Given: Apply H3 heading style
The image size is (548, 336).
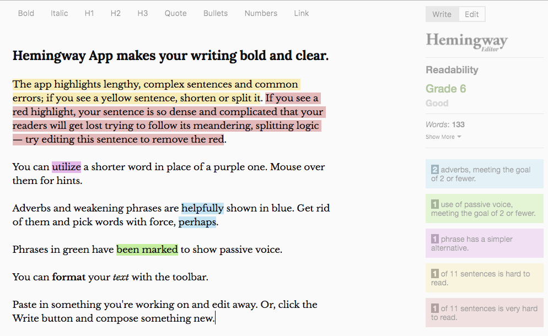Looking at the screenshot, I should [x=143, y=13].
